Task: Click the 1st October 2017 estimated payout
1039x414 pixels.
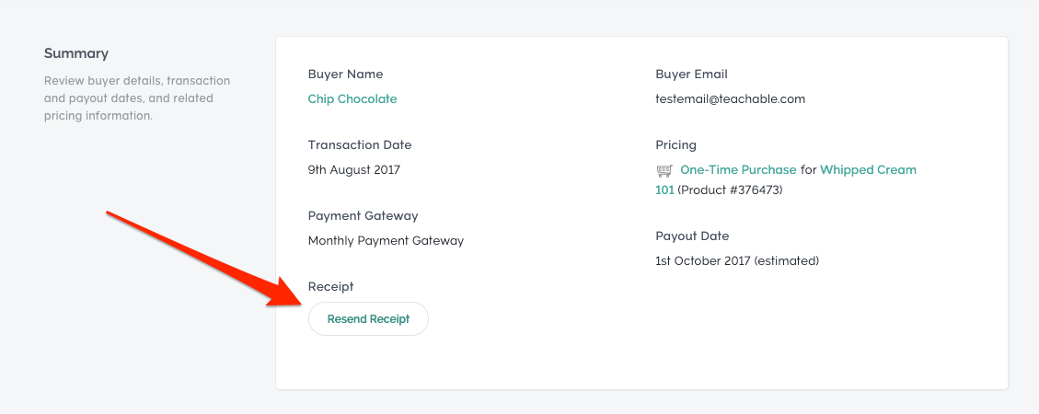Action: click(737, 261)
